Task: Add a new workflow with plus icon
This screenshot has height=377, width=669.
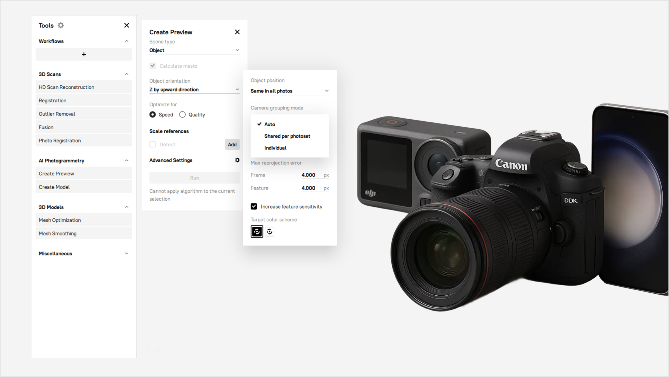Action: coord(84,54)
